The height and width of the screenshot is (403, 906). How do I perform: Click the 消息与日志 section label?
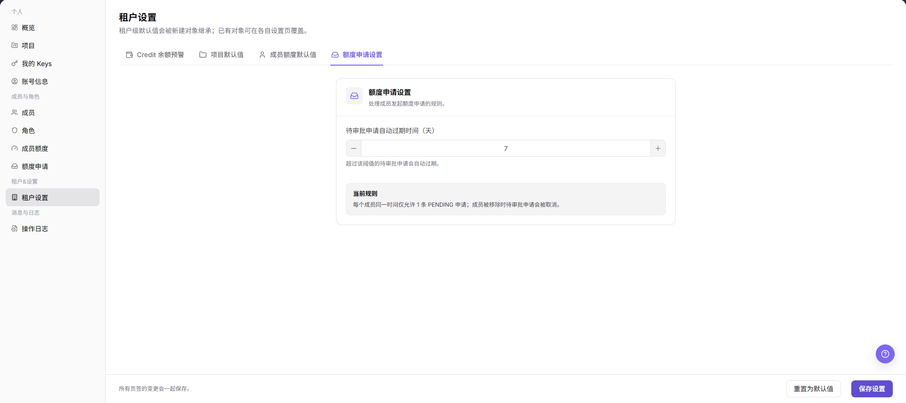25,213
